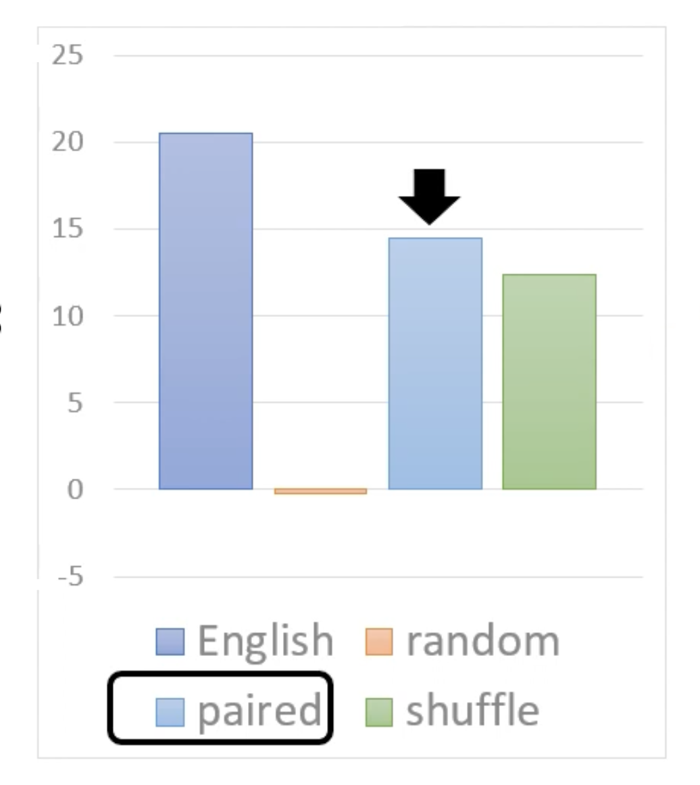Click the 0 axis label
The height and width of the screenshot is (785, 700).
pyautogui.click(x=73, y=489)
